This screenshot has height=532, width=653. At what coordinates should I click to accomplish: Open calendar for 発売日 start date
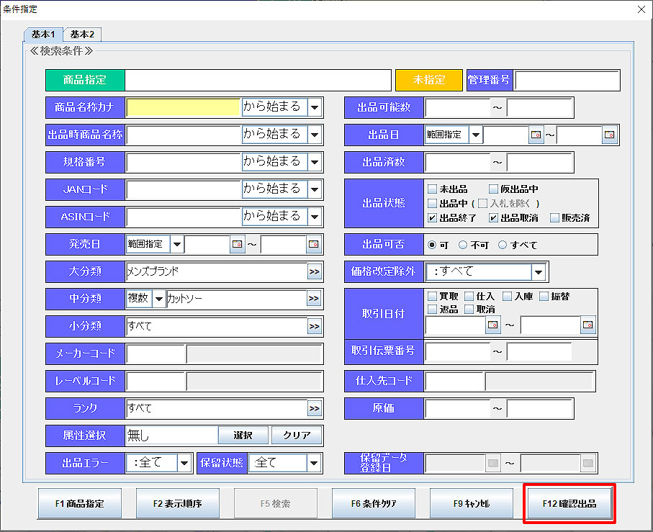click(237, 245)
